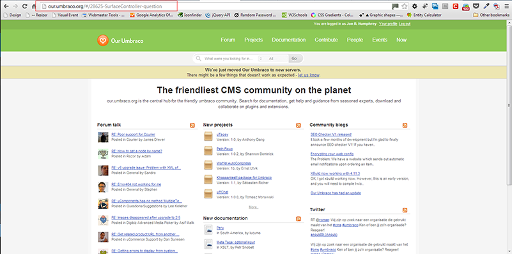
Task: Go back with the browser back arrow
Action: [6, 6]
